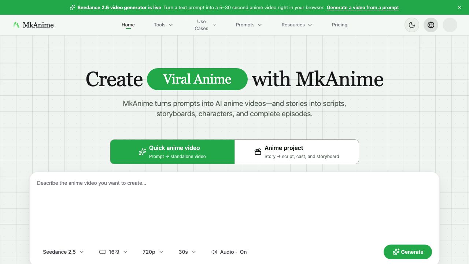
Task: Go to the Home nav item
Action: 128,25
